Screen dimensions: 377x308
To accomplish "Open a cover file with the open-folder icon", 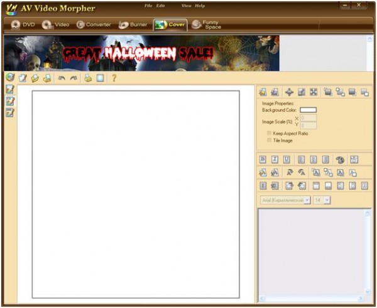I will (x=35, y=78).
